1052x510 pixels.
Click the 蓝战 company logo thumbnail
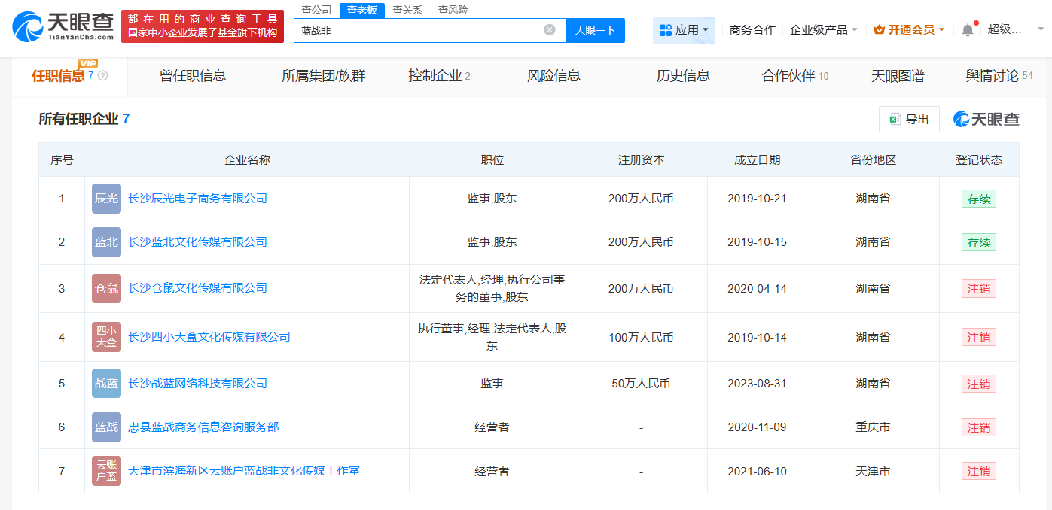(106, 427)
